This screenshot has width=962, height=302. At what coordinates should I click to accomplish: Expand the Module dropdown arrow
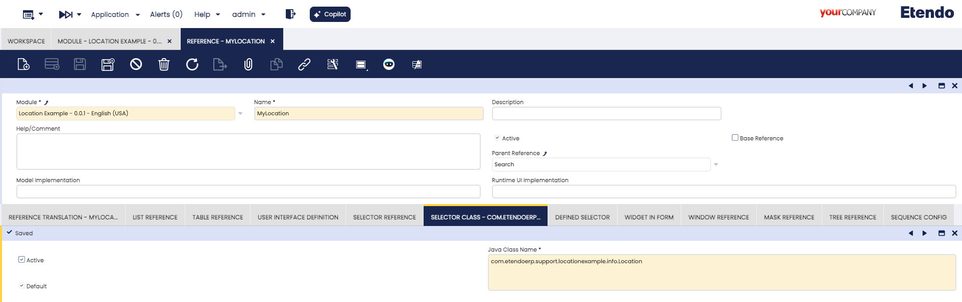[240, 113]
